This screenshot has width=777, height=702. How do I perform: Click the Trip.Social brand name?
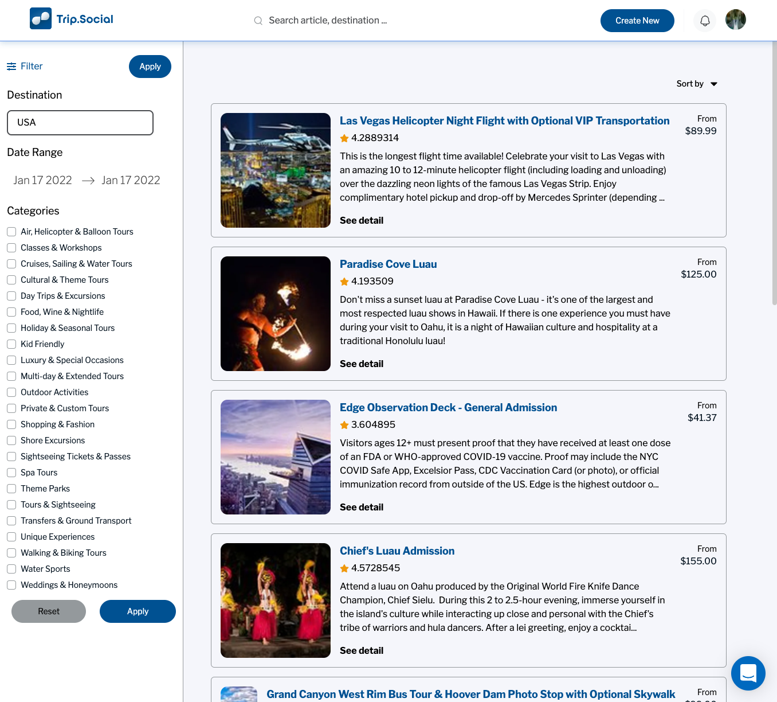(x=85, y=19)
